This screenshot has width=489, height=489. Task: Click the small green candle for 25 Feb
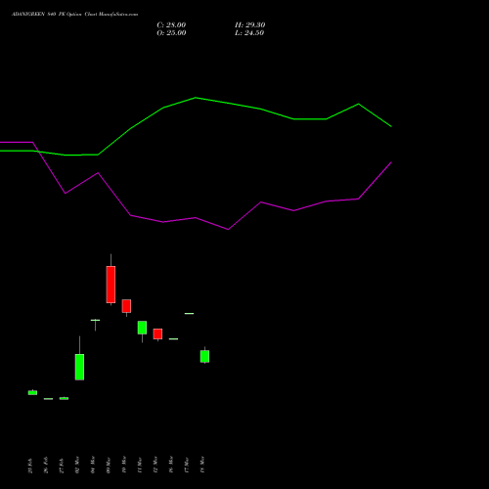32,392
